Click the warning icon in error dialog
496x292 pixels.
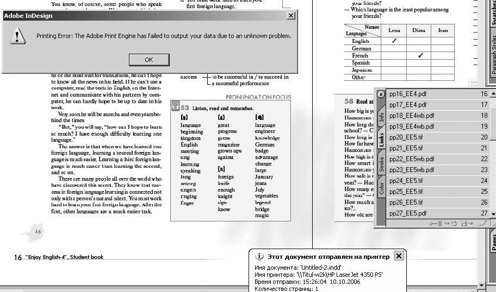[x=17, y=36]
